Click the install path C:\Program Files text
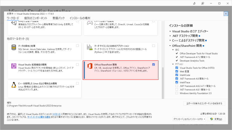The image size is (232, 130). tap(34, 106)
